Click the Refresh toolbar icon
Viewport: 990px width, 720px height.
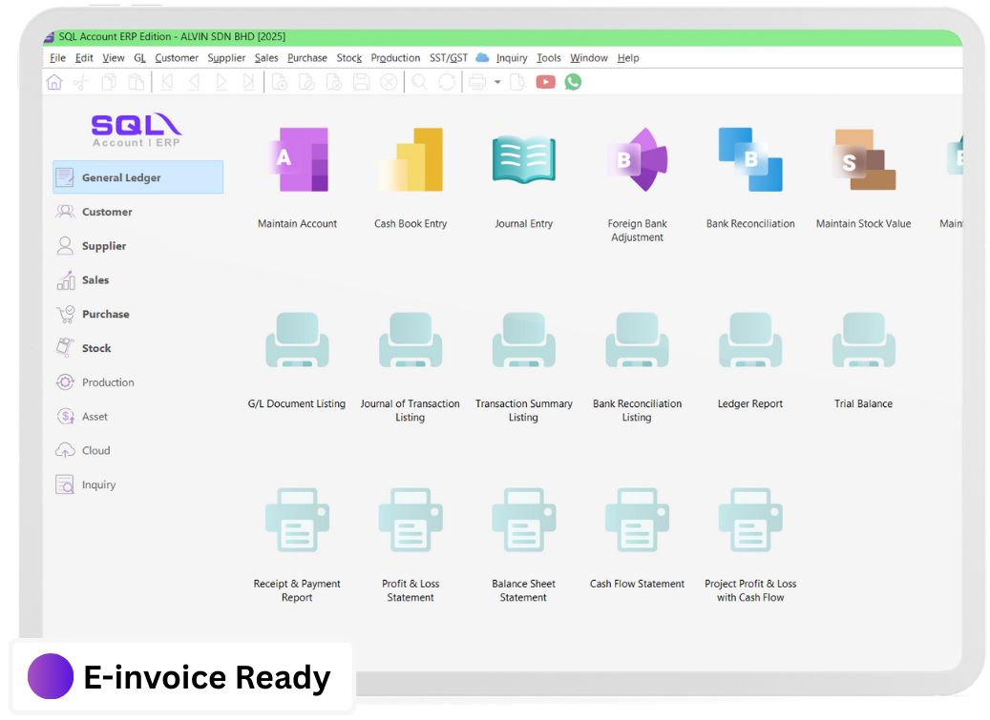coord(446,82)
